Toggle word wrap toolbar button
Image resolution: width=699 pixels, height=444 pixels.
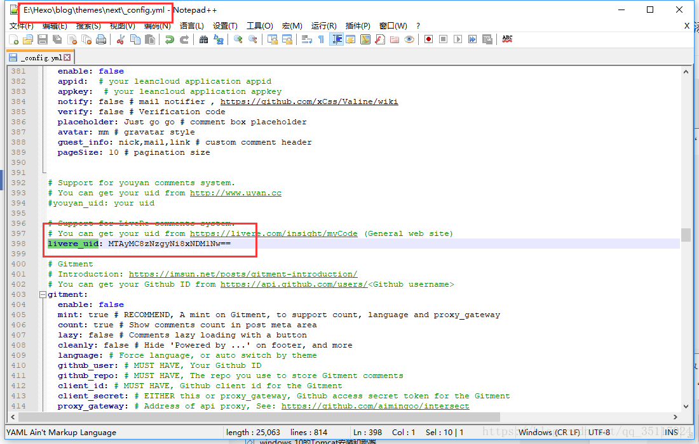point(306,39)
